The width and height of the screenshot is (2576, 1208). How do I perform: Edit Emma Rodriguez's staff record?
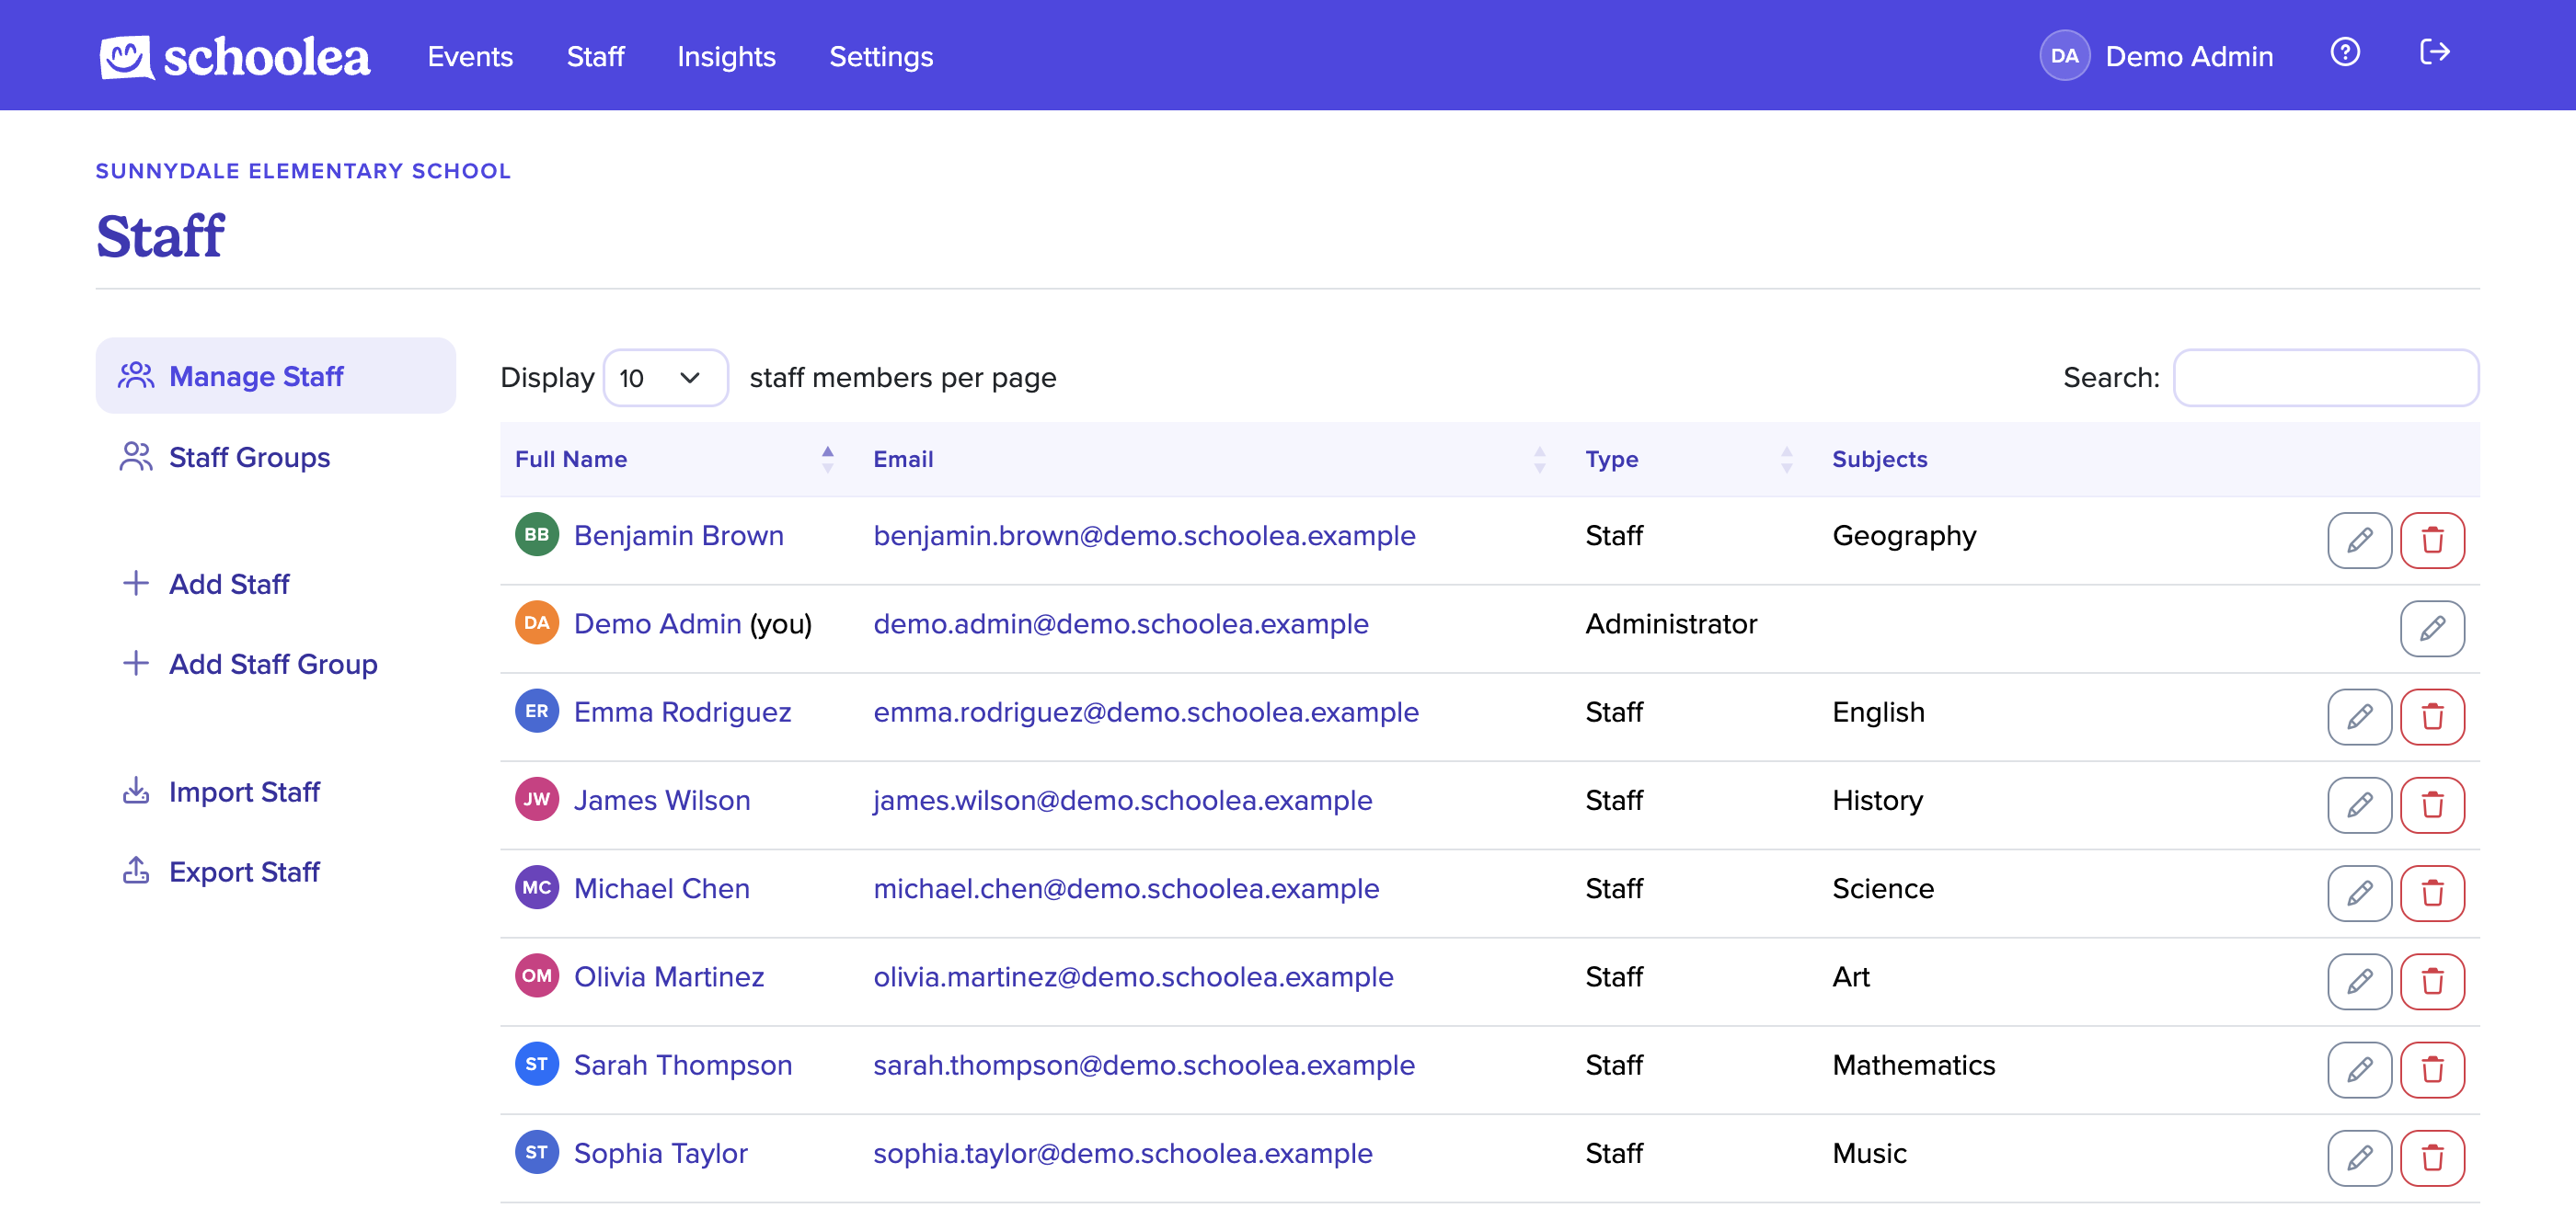[x=2359, y=716]
